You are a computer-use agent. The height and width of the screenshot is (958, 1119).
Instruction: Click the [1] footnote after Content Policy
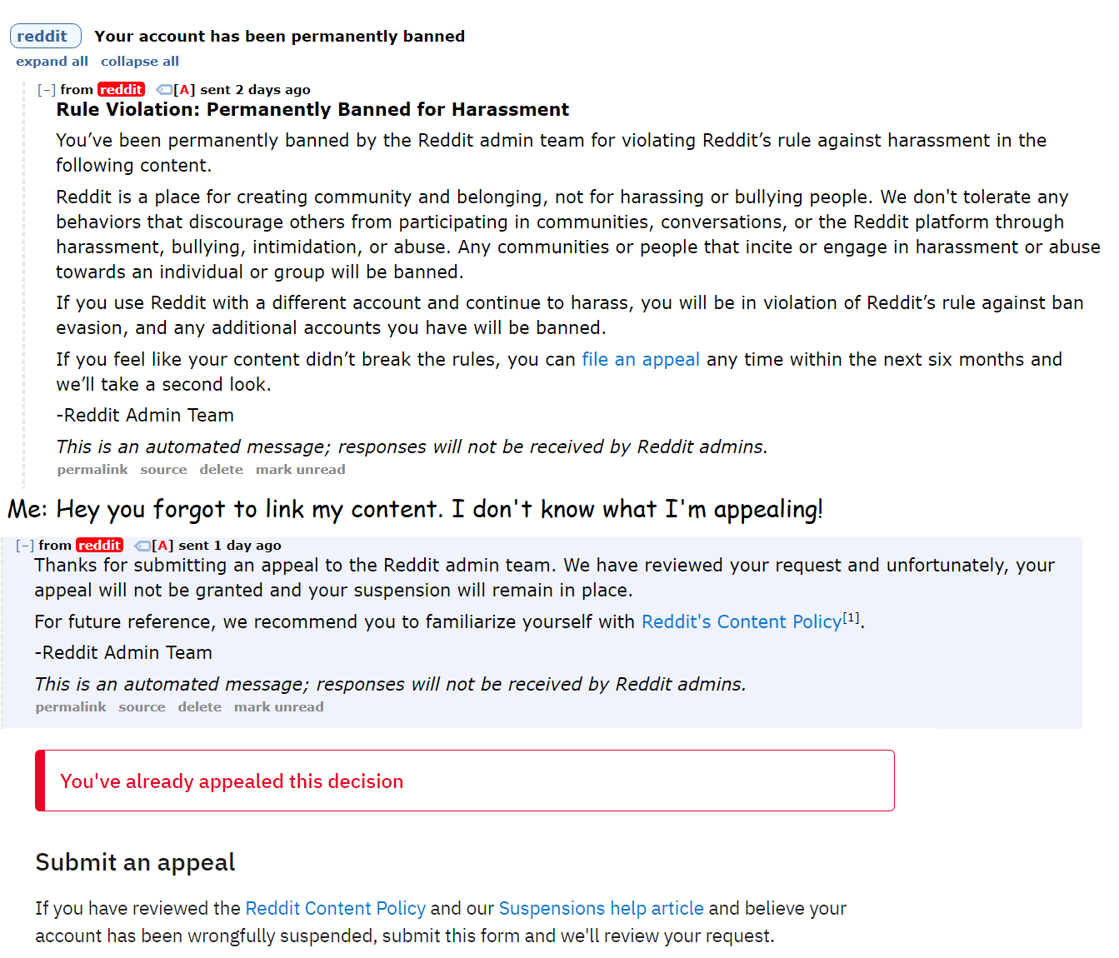(851, 618)
